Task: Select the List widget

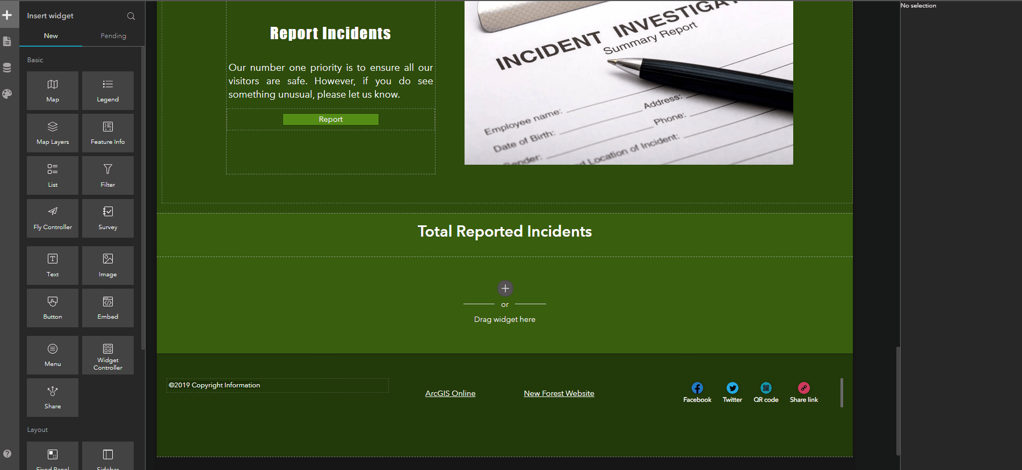Action: [x=53, y=175]
